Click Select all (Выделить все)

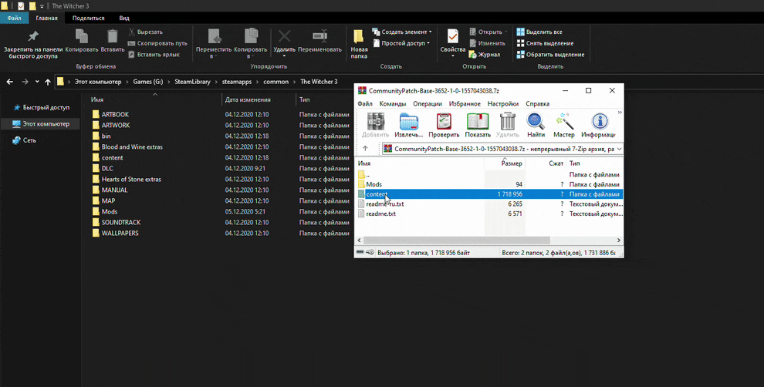point(539,32)
